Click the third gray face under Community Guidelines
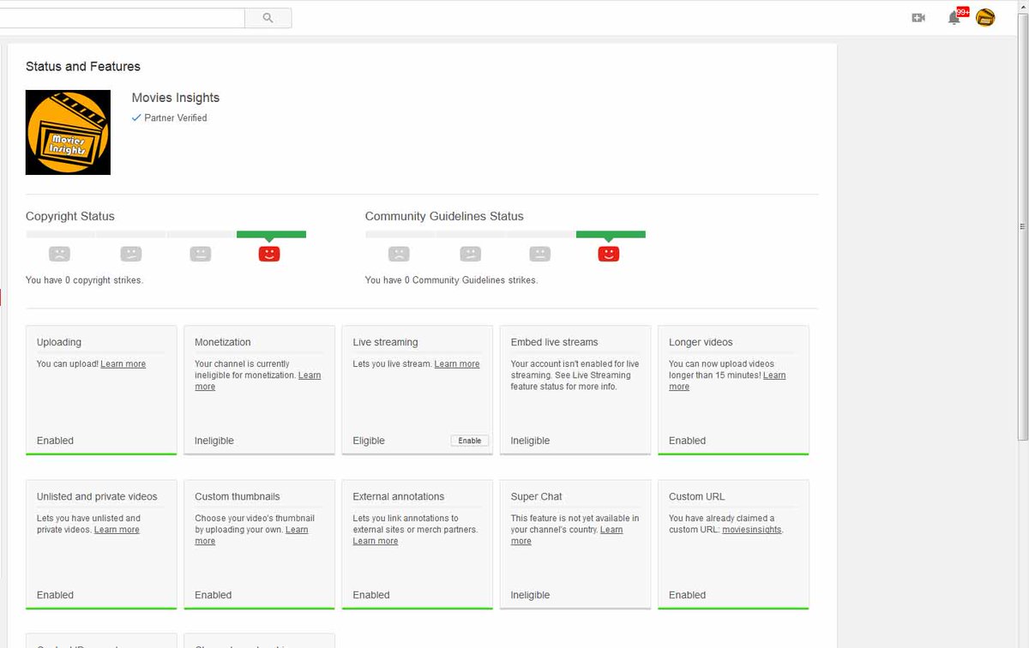The width and height of the screenshot is (1029, 648). (539, 254)
